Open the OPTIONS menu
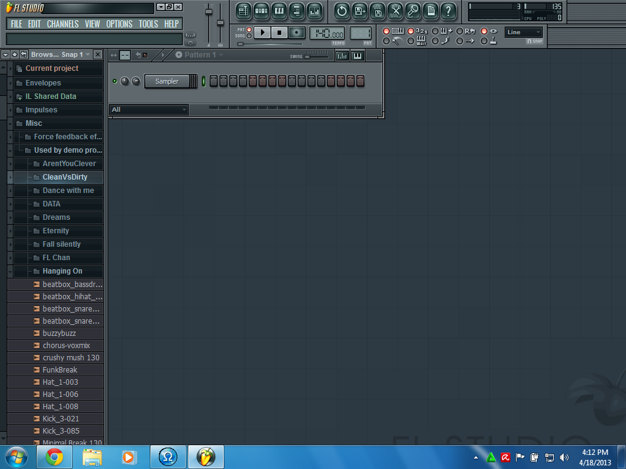 click(119, 24)
